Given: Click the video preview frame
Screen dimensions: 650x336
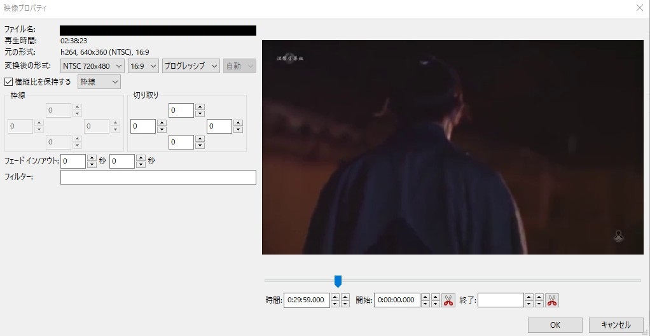Looking at the screenshot, I should pyautogui.click(x=453, y=147).
